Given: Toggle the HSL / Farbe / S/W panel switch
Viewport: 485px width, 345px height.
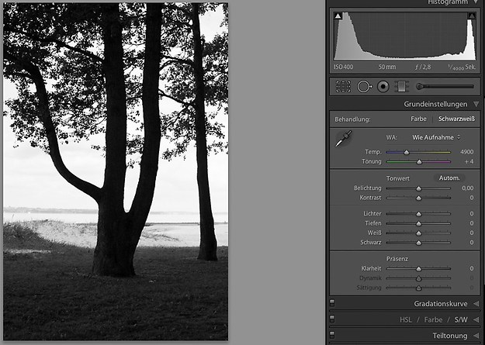Looking at the screenshot, I should [332, 319].
